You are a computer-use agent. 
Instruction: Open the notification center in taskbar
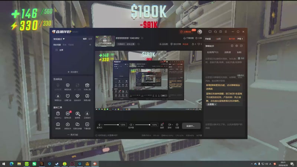click(292, 164)
